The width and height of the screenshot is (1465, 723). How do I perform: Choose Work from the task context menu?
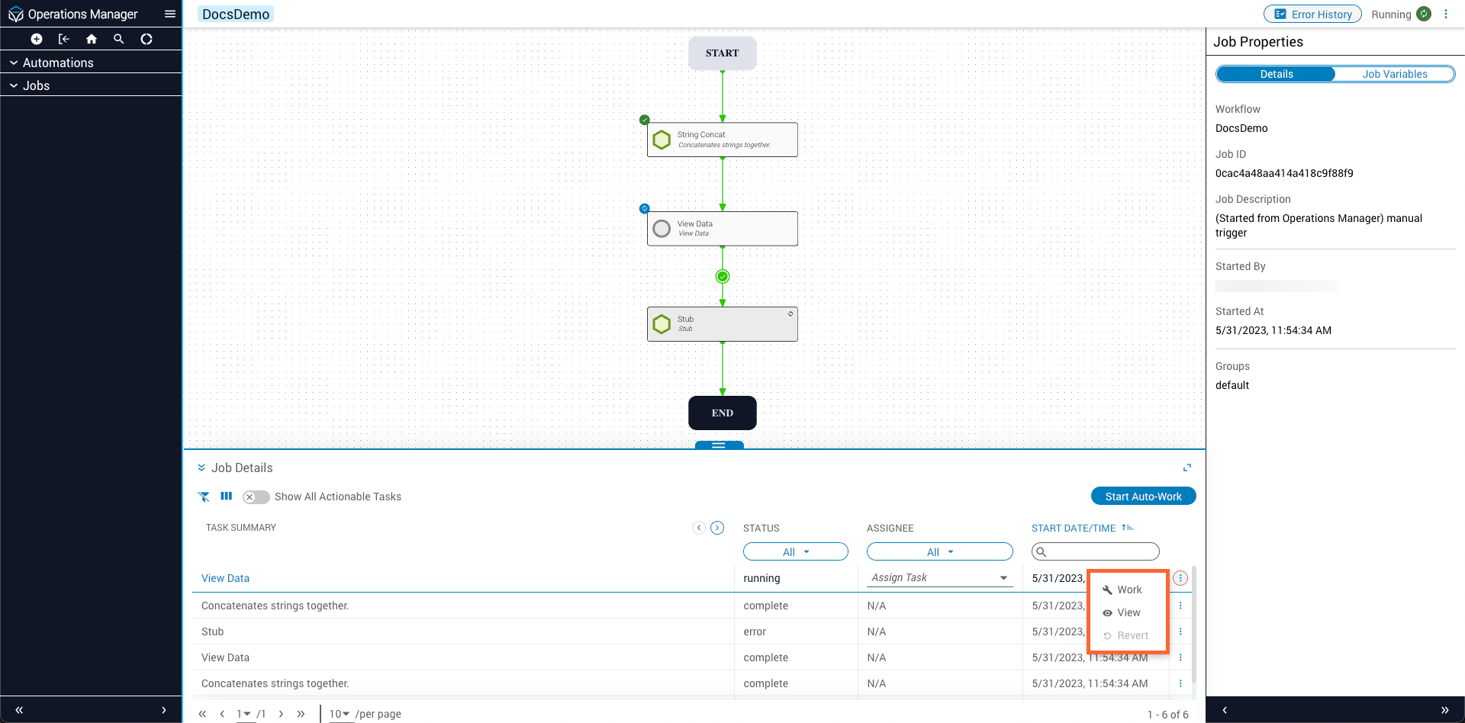point(1129,590)
